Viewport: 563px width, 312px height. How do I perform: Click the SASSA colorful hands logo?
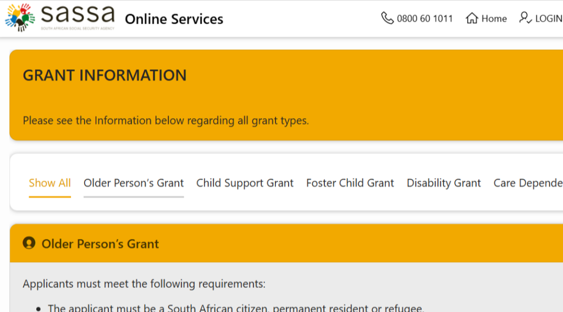click(x=20, y=18)
